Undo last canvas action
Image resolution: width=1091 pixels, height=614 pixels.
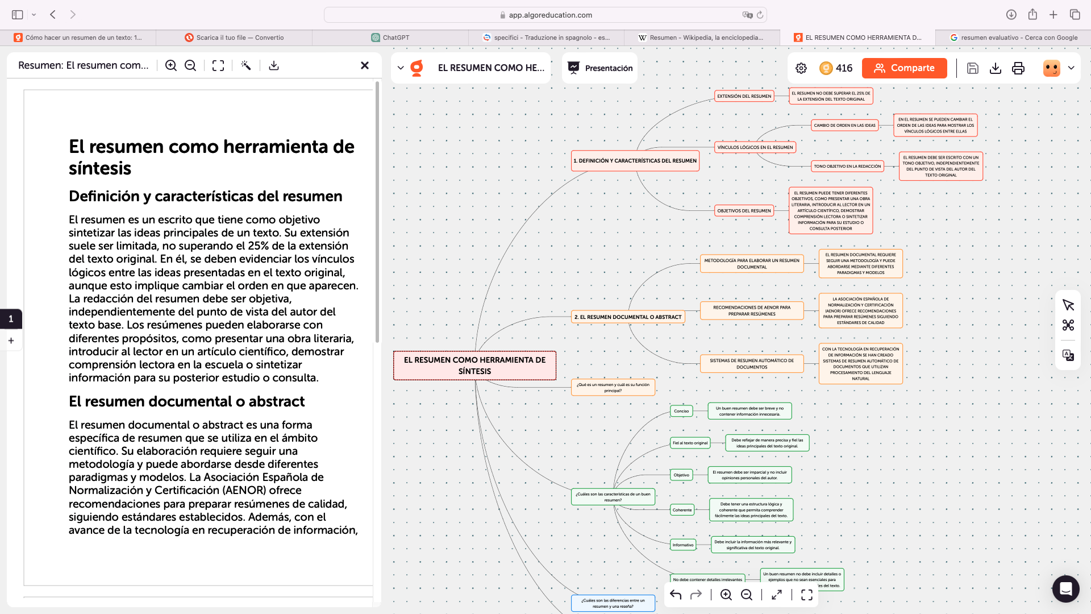(x=675, y=595)
